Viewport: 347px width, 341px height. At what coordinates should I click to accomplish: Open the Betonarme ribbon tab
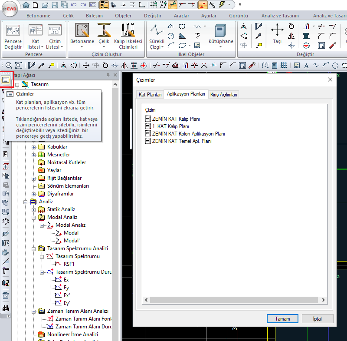pos(38,16)
